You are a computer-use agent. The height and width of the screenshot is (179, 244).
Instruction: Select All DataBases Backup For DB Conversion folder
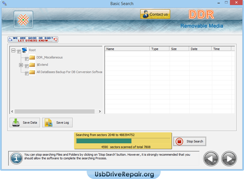pyautogui.click(x=70, y=72)
